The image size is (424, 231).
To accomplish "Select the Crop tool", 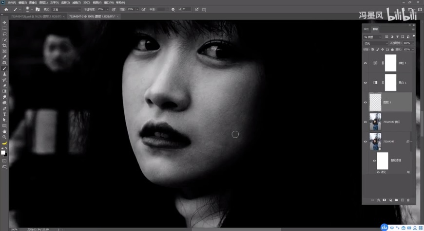I will pyautogui.click(x=4, y=45).
